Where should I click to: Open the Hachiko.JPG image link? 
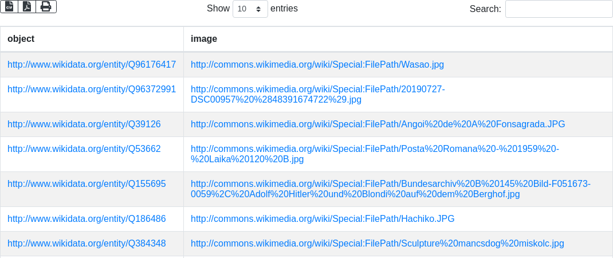point(322,218)
